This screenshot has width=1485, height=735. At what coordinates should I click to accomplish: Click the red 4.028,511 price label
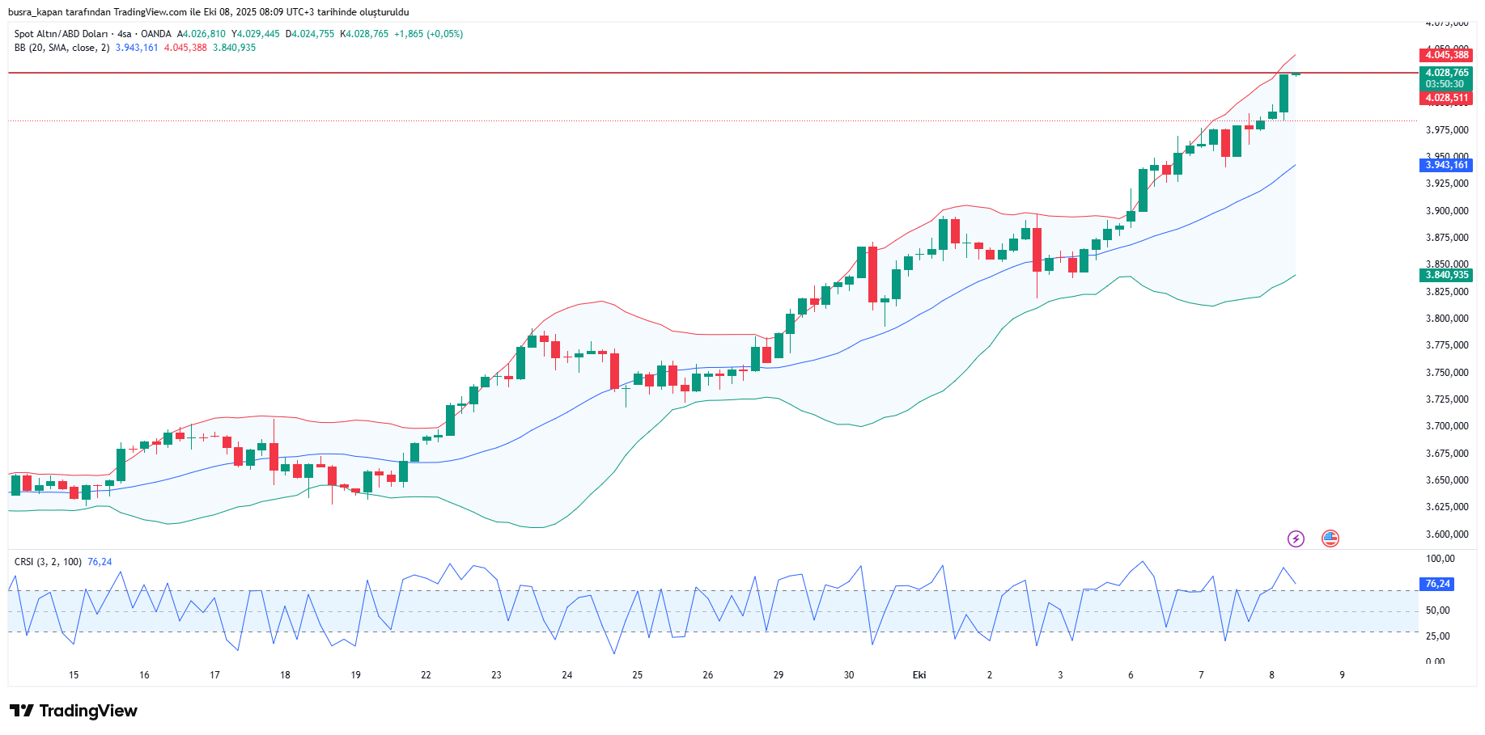[x=1446, y=98]
